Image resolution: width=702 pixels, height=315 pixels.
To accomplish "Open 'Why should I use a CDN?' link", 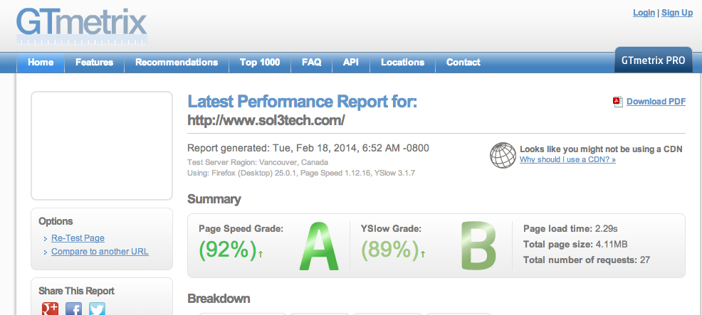I will point(567,159).
